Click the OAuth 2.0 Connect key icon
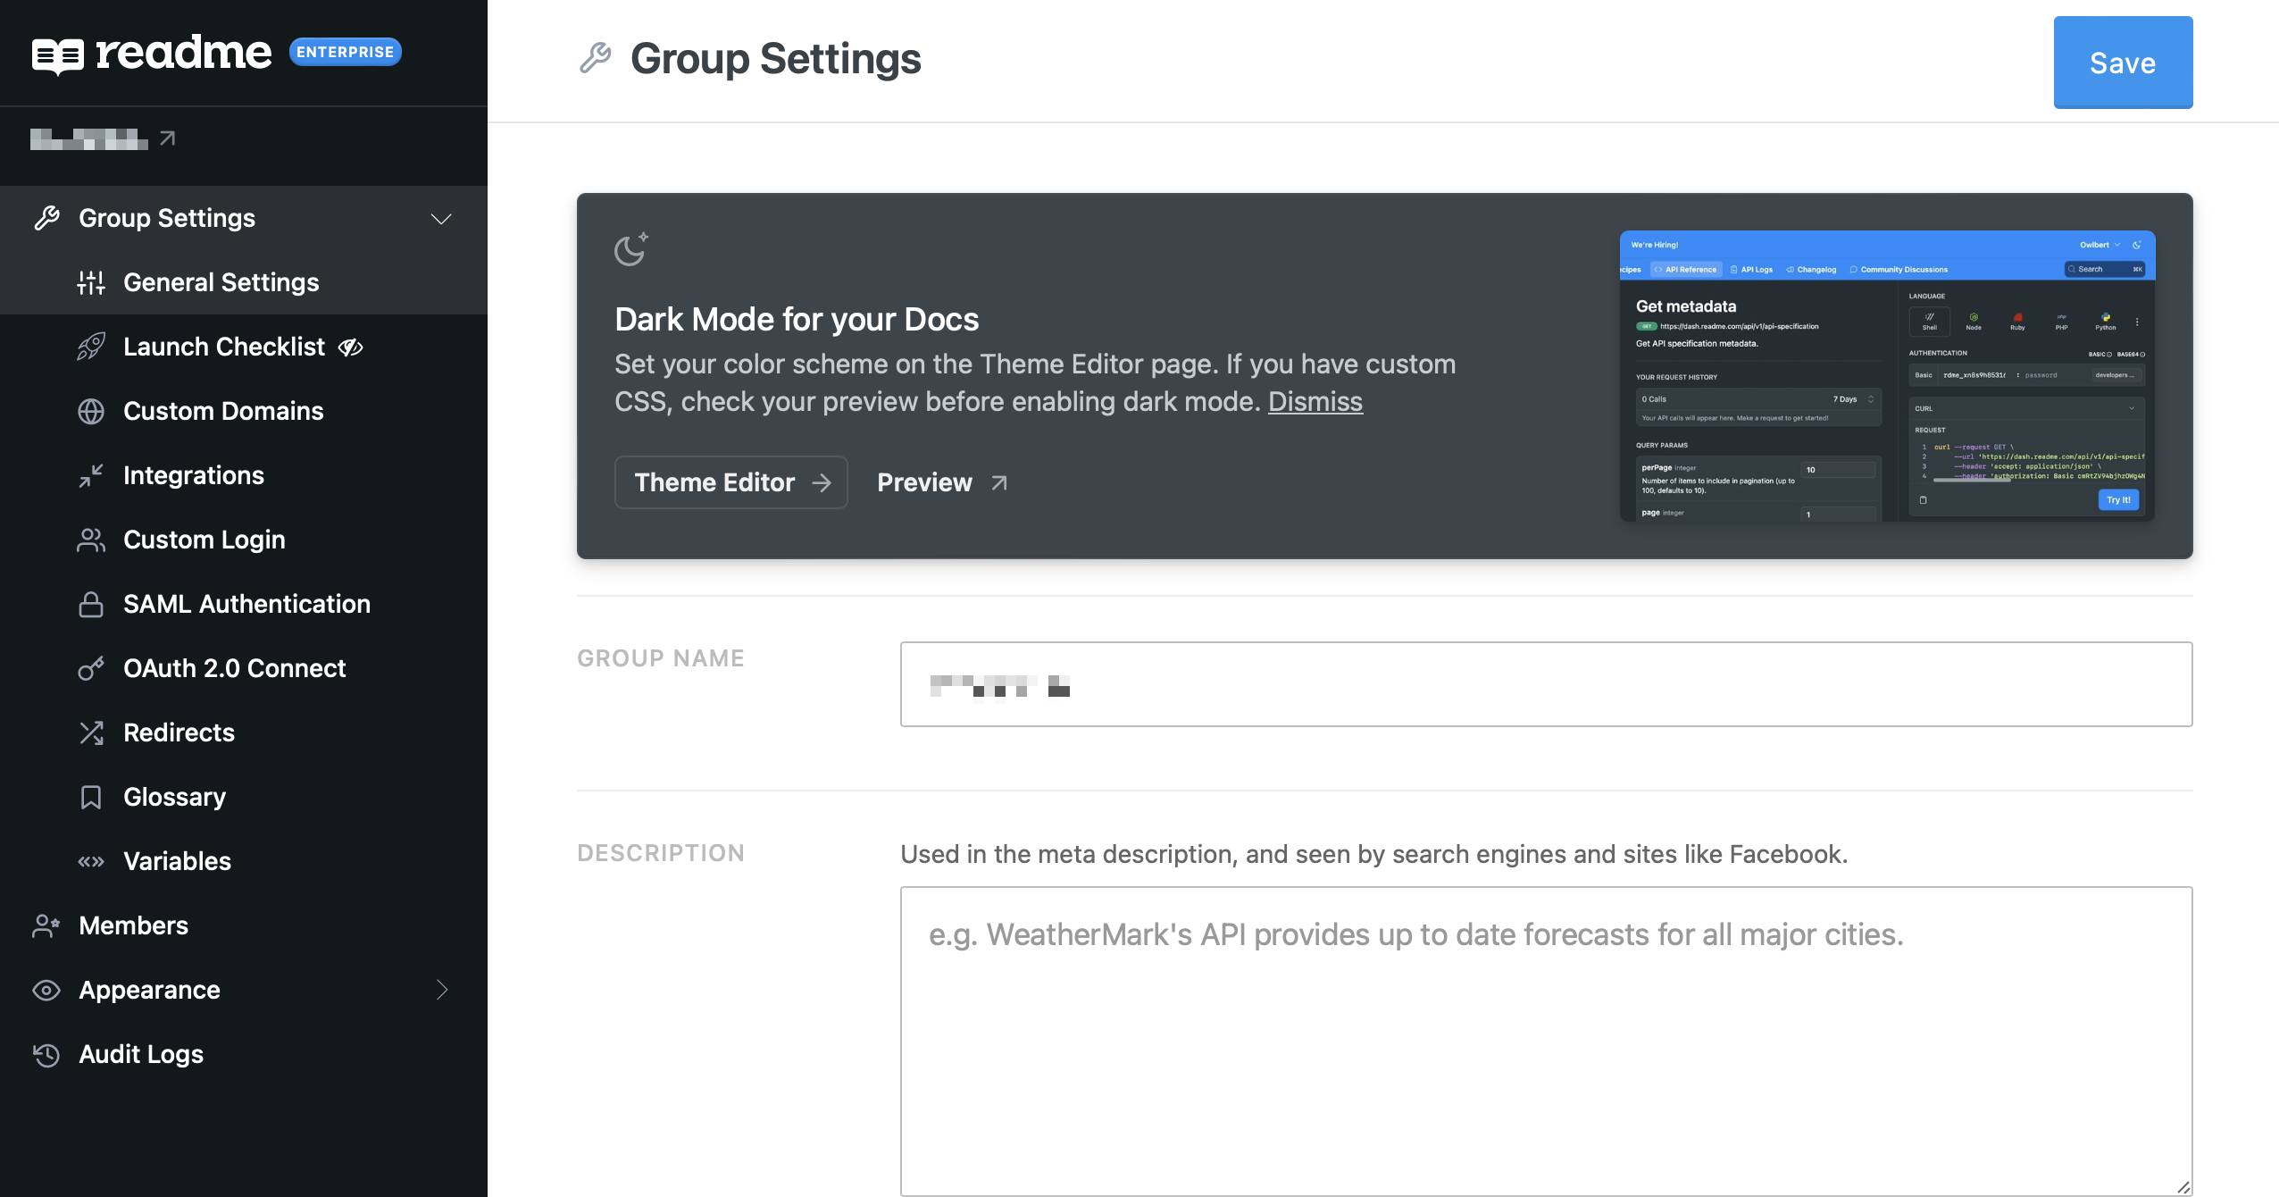 point(91,668)
